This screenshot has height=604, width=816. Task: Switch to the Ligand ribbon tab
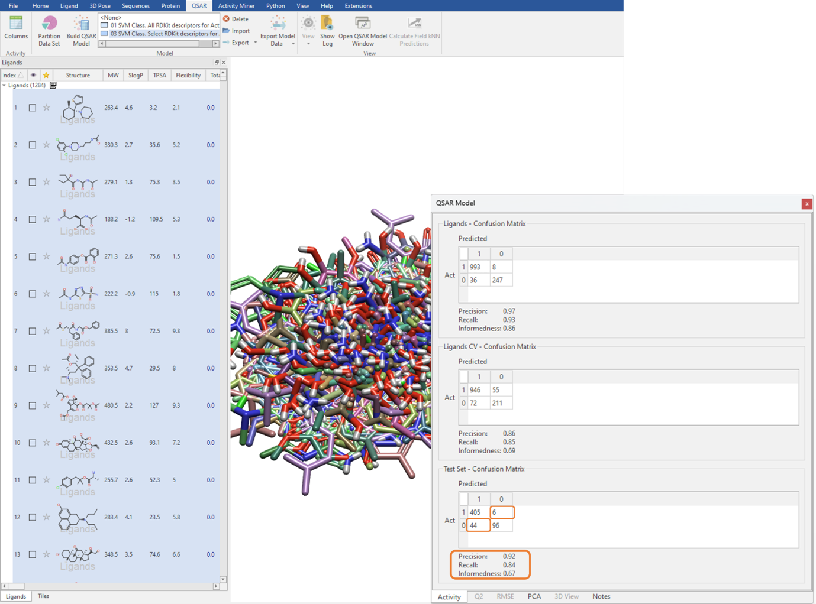pyautogui.click(x=69, y=6)
